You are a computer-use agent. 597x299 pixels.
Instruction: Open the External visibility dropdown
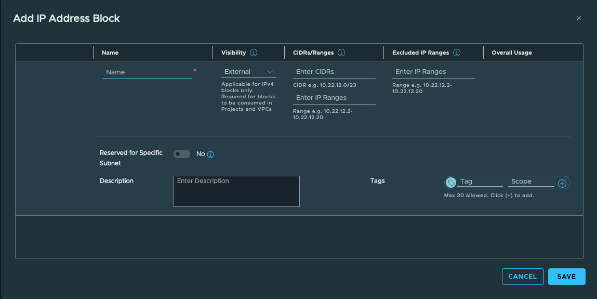[249, 72]
